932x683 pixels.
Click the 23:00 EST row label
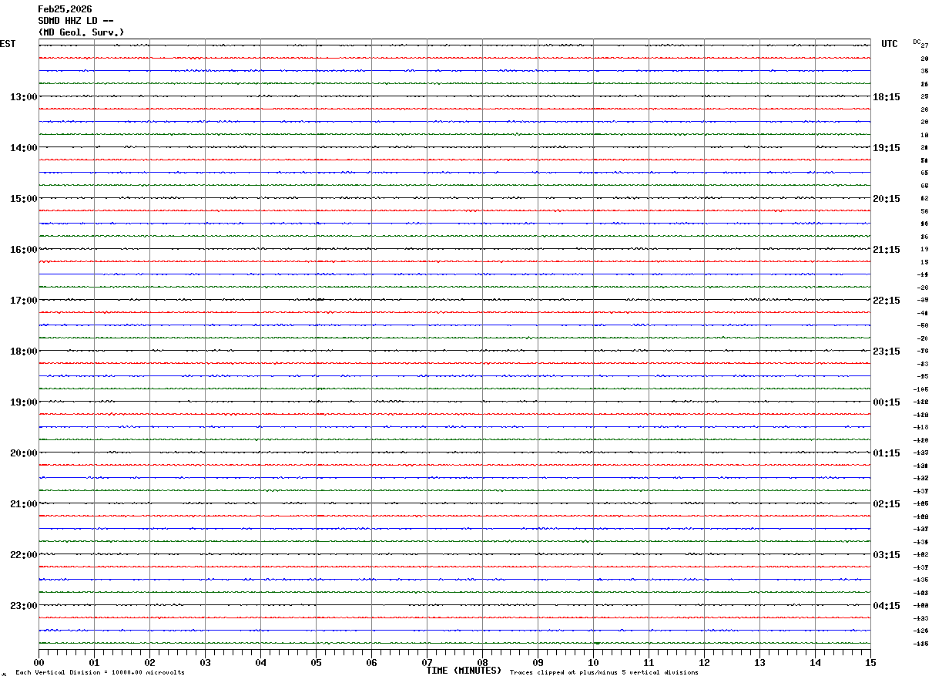[23, 606]
